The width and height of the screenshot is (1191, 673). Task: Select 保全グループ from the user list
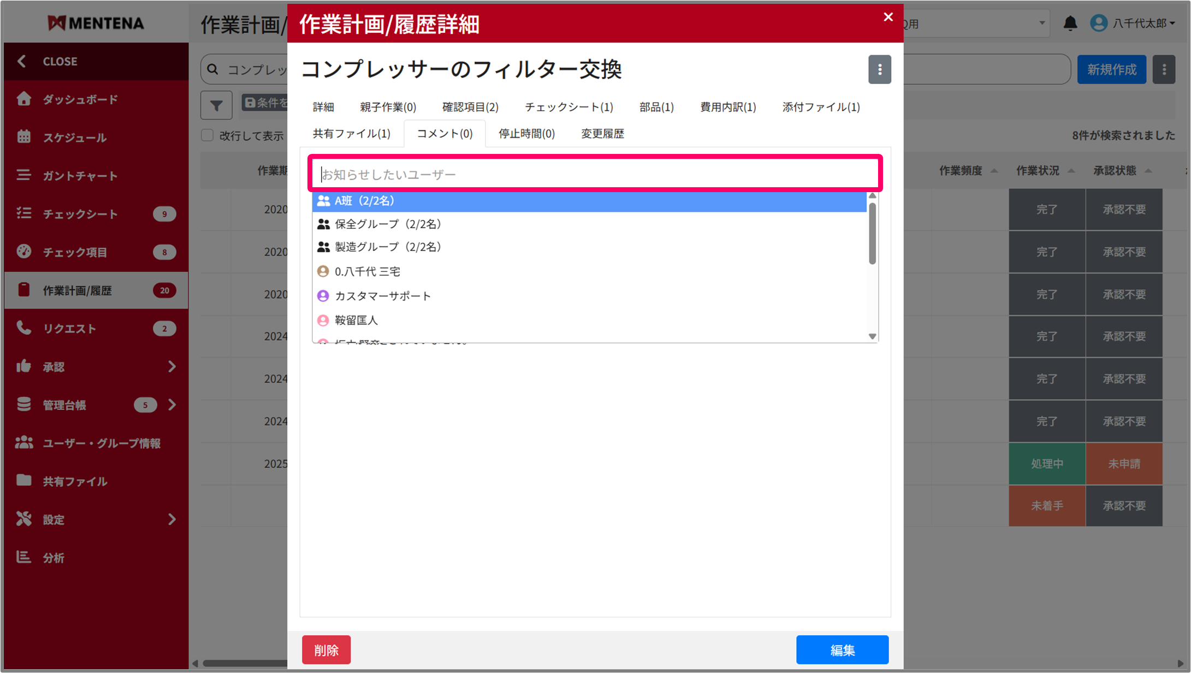(x=388, y=224)
